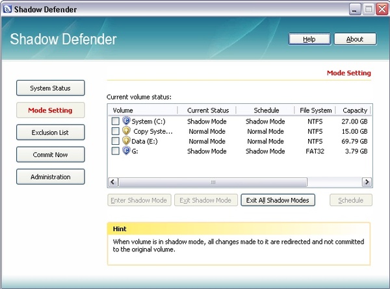Screen dimensions: 390x289
Task: Click Shadow Mode status of System (C:)
Action: pos(207,121)
